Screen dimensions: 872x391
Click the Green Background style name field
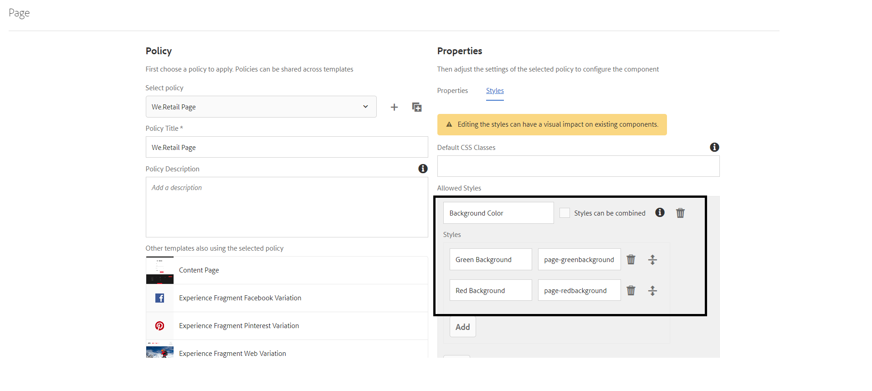point(491,259)
